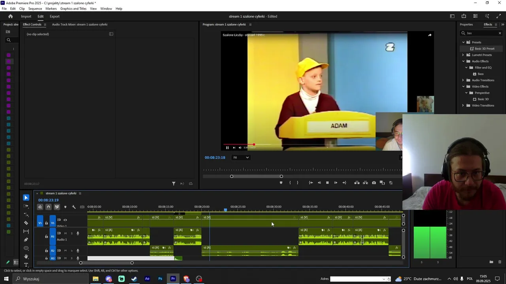
Task: Click the Home icon in header
Action: coord(11,16)
